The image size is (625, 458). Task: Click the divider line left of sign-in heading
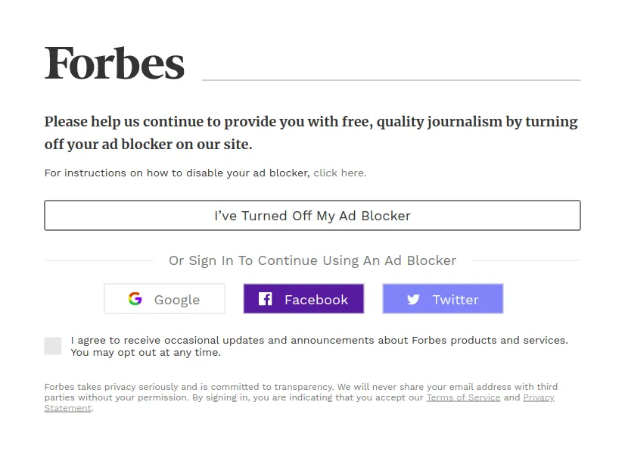click(98, 260)
